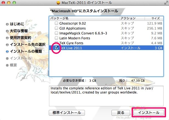Click スキップ action in TeX Gyre Fonts row
The height and width of the screenshot is (120, 169).
[127, 43]
